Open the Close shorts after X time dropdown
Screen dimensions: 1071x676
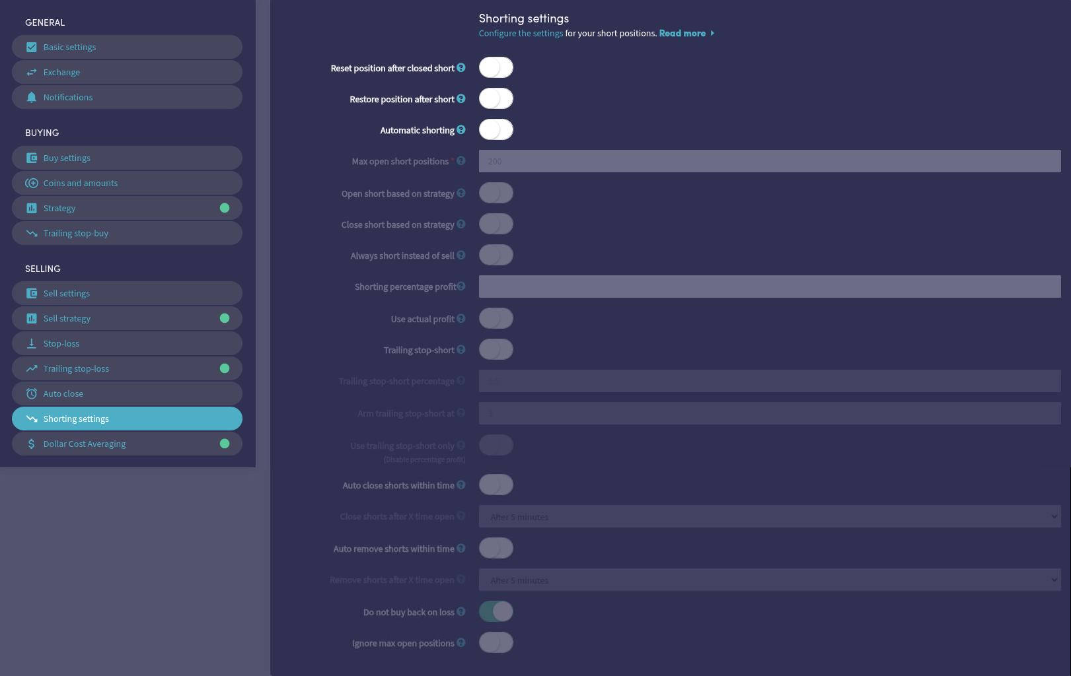[769, 517]
